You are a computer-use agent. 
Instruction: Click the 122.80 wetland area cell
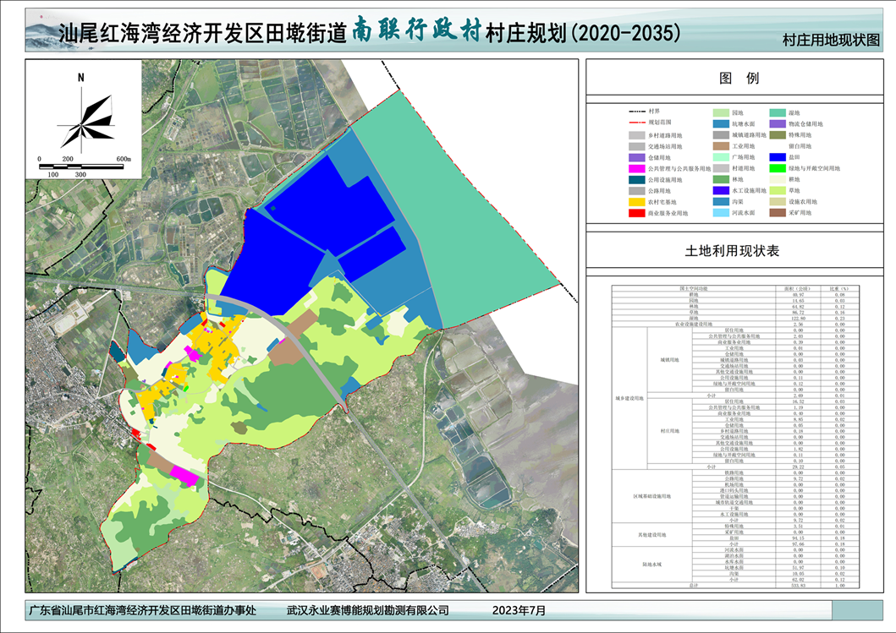(x=798, y=318)
